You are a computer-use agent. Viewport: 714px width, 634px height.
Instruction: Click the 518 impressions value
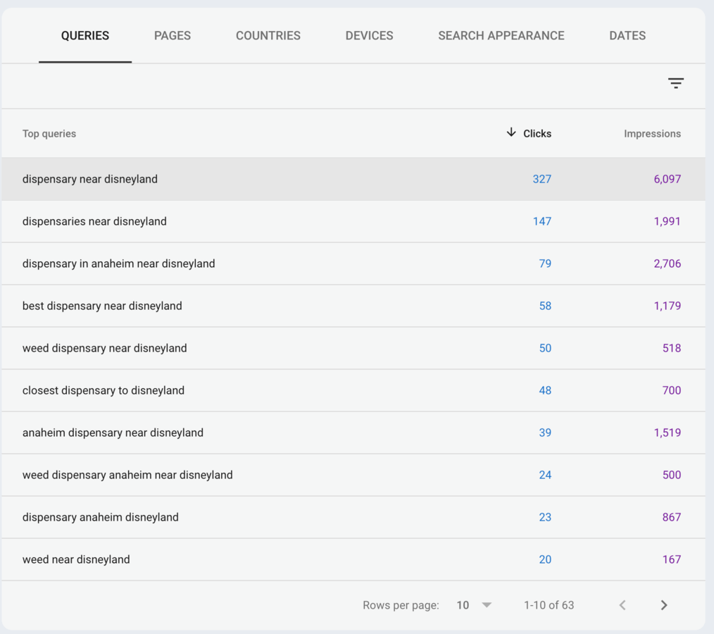pyautogui.click(x=672, y=349)
